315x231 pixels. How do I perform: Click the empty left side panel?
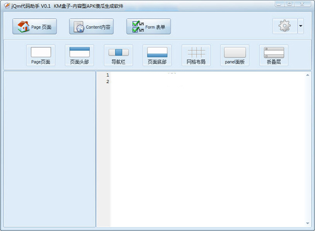point(49,150)
